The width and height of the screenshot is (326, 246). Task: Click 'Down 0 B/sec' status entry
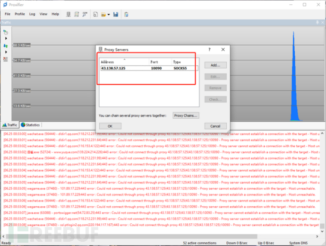(237, 243)
